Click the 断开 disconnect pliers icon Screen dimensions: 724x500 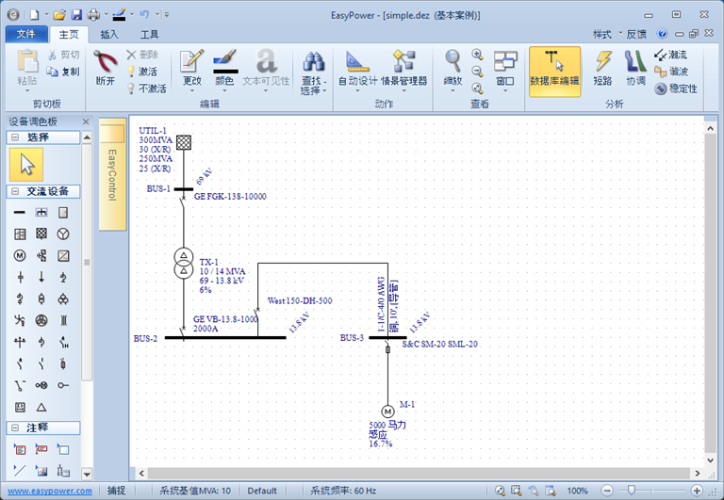point(106,68)
